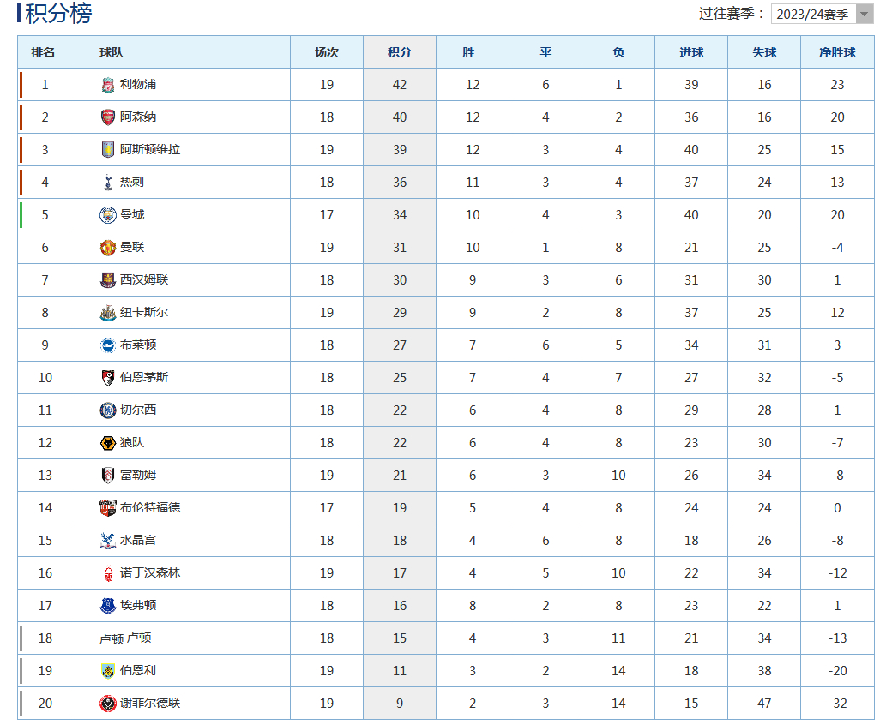This screenshot has width=886, height=725.
Task: Click the 净胜球 column header
Action: point(837,52)
